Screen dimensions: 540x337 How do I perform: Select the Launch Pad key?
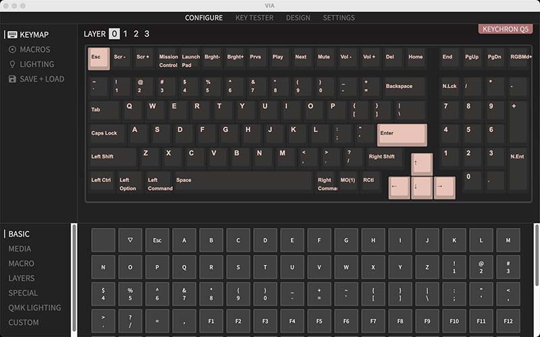point(190,59)
